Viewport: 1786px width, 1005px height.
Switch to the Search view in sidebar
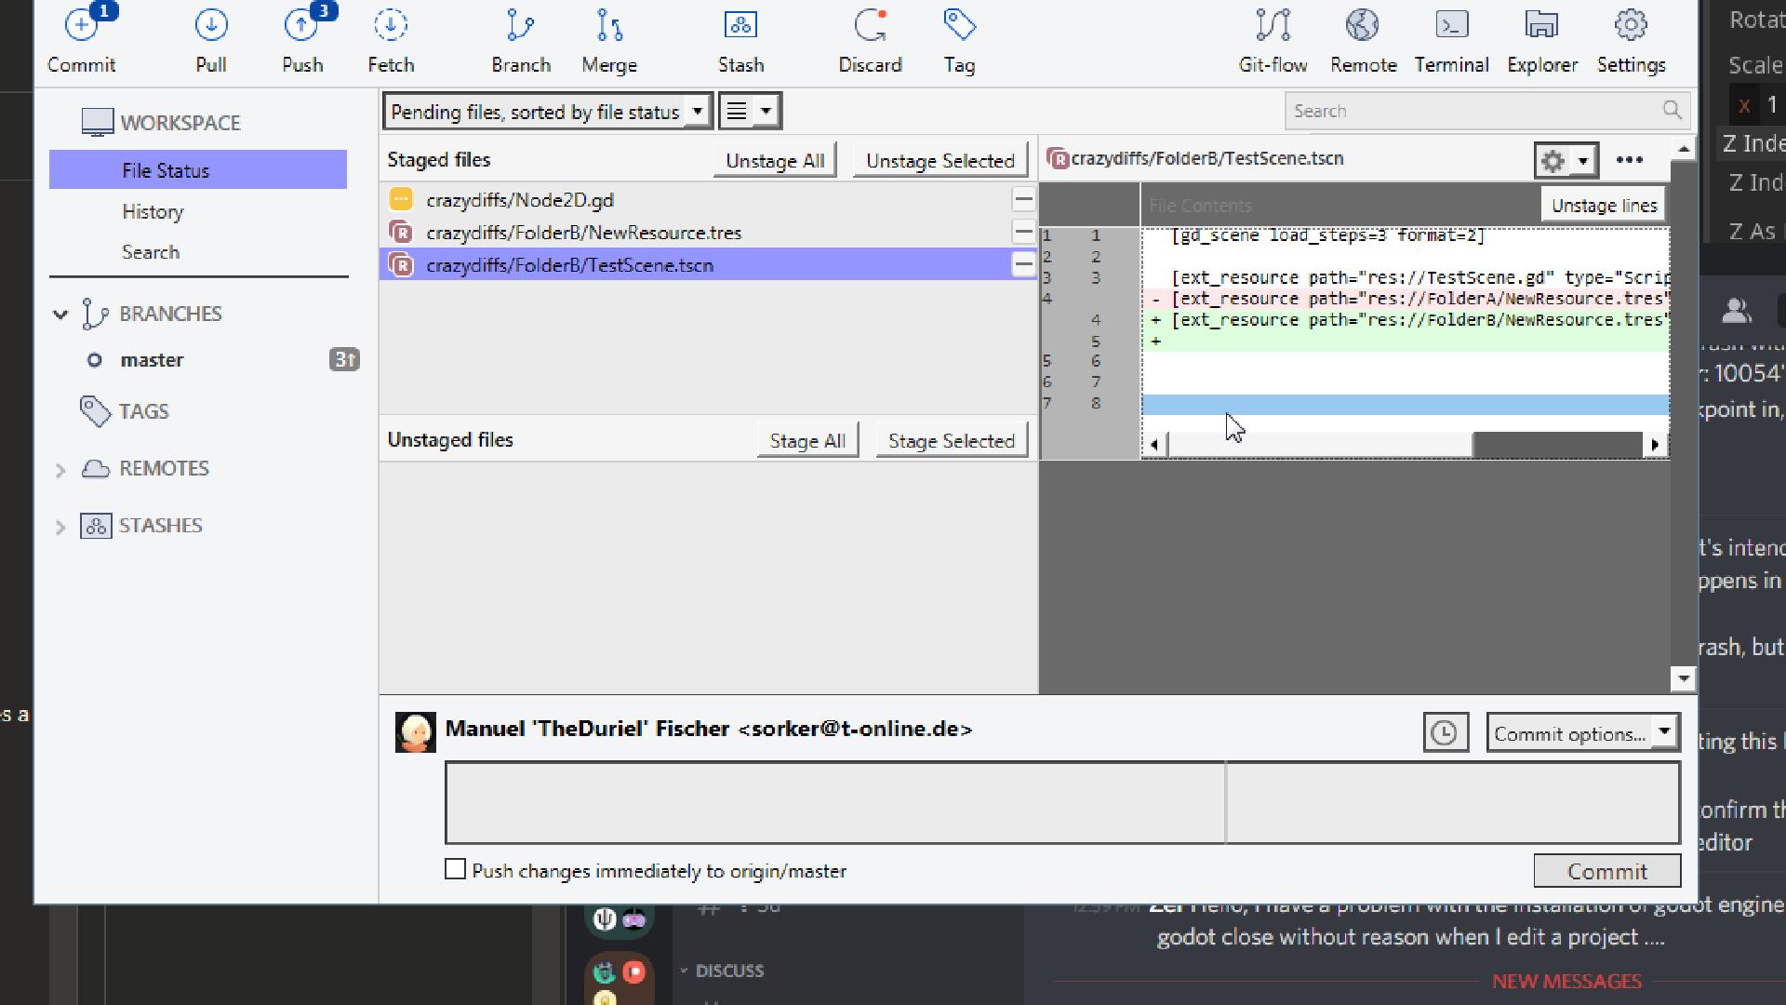pos(151,252)
